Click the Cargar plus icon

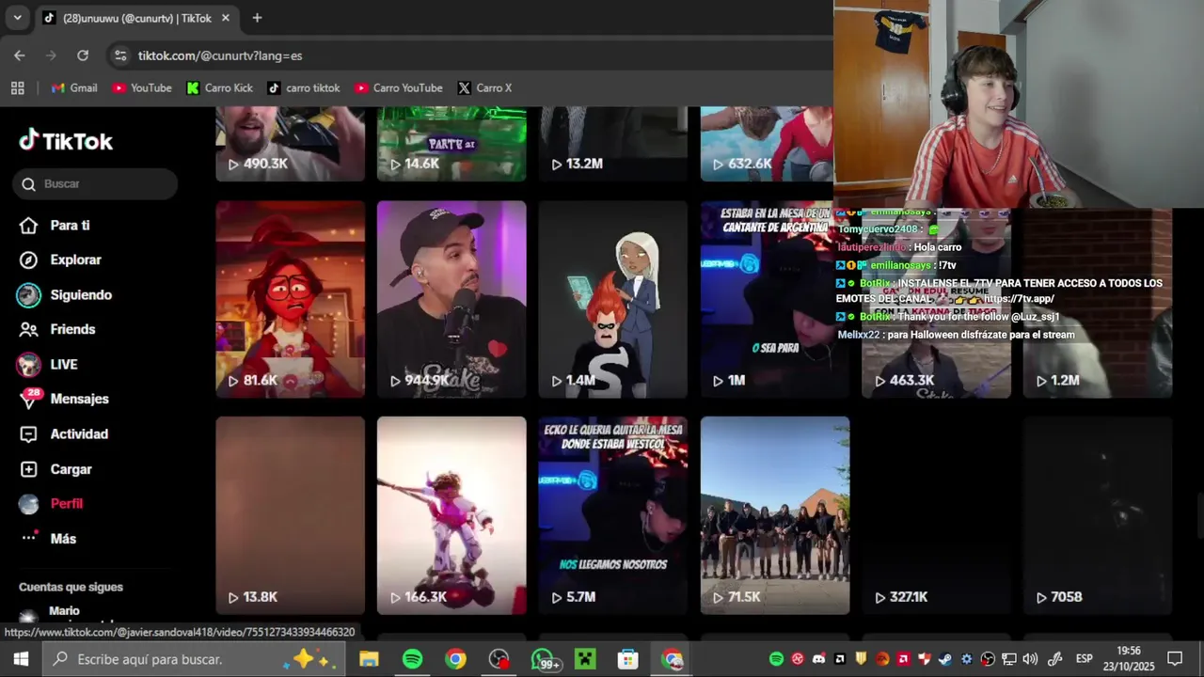click(29, 469)
